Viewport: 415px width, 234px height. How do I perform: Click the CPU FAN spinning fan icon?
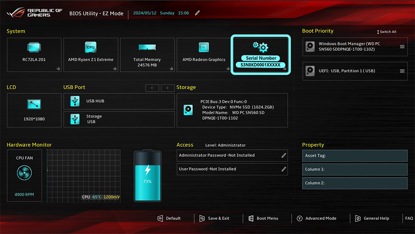[24, 173]
